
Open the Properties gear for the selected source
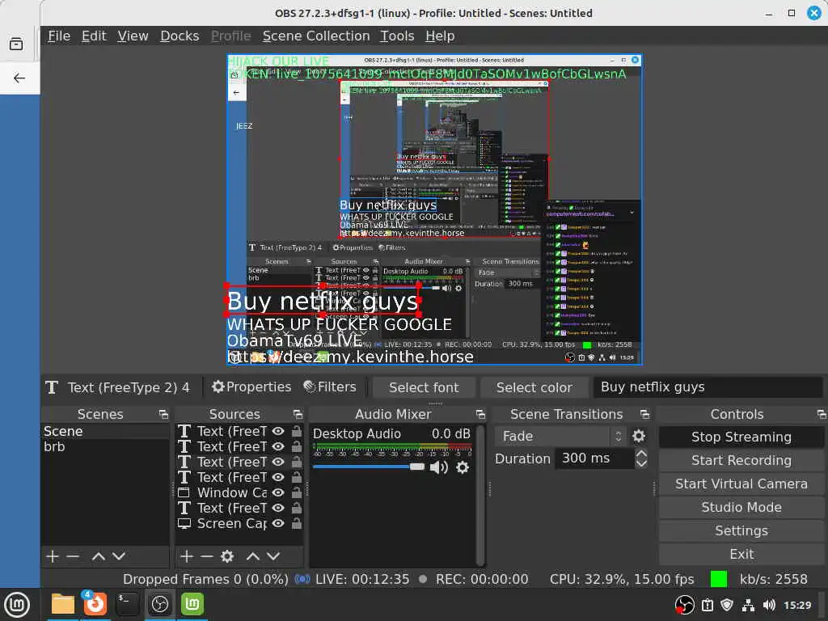tap(251, 387)
